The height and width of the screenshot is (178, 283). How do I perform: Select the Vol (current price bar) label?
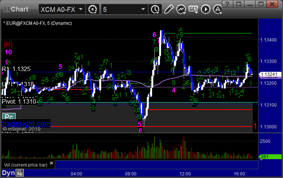26,165
